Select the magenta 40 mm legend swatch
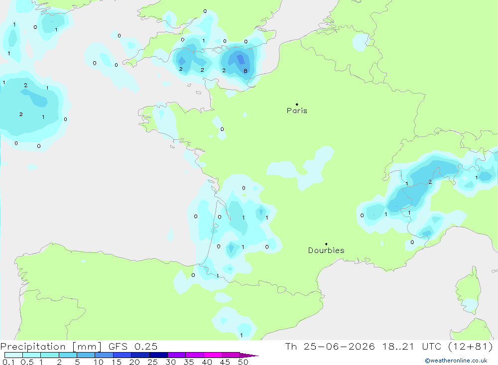 [x=213, y=355]
